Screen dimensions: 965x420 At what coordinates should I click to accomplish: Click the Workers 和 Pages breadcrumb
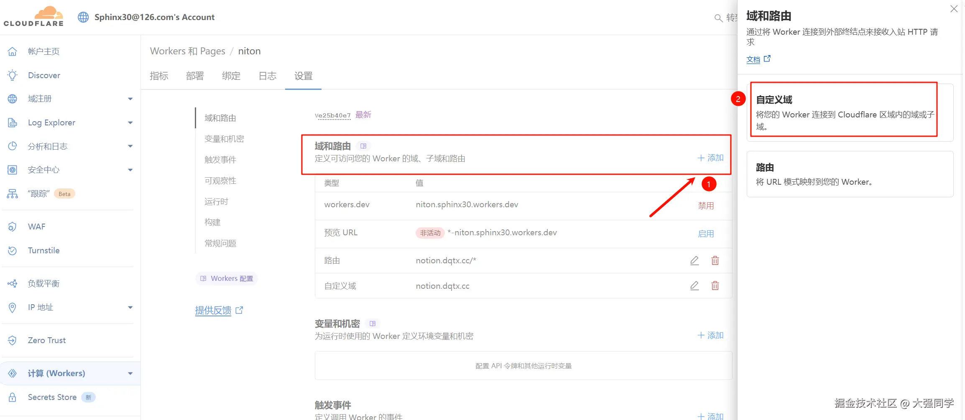(188, 51)
